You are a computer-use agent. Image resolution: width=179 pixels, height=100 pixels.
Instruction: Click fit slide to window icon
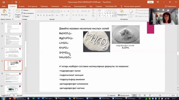(177, 96)
